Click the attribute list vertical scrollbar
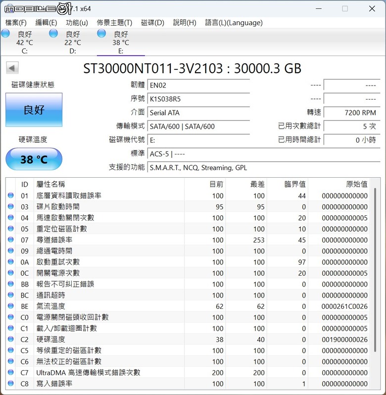This screenshot has height=395, width=386. 375,270
